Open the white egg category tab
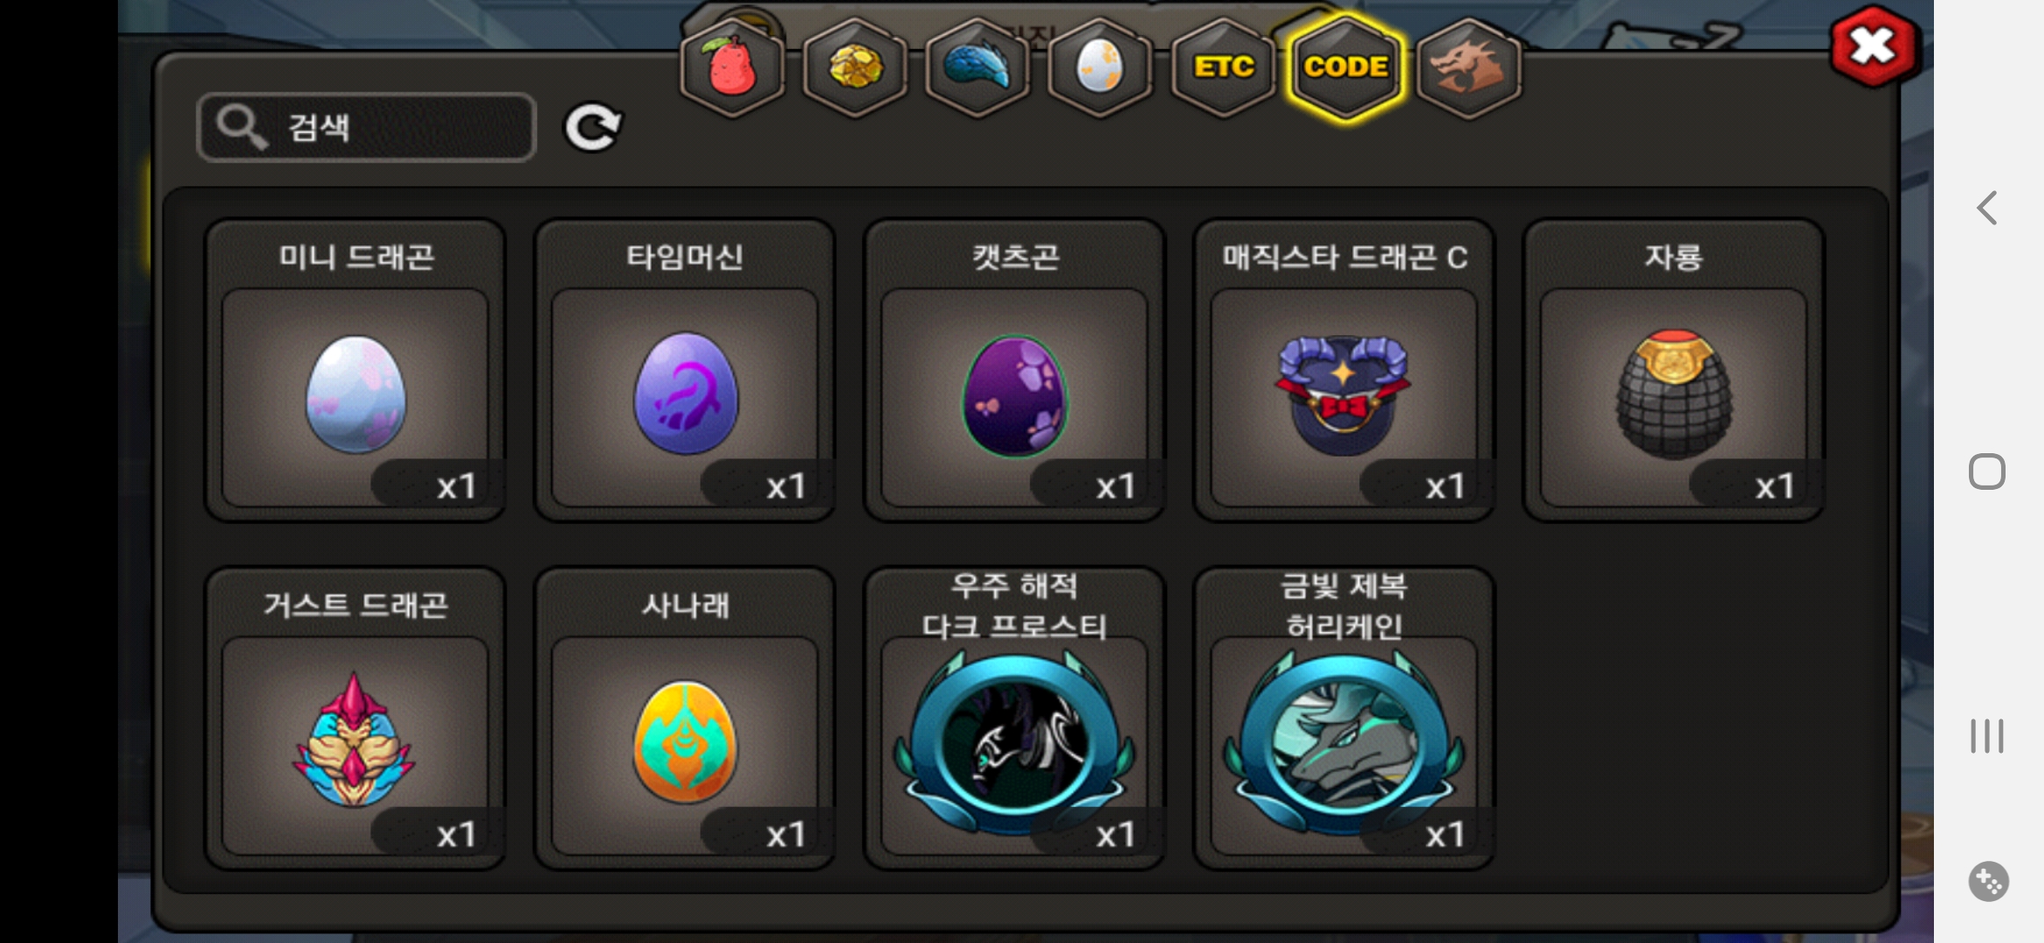This screenshot has width=2044, height=943. click(x=1100, y=67)
